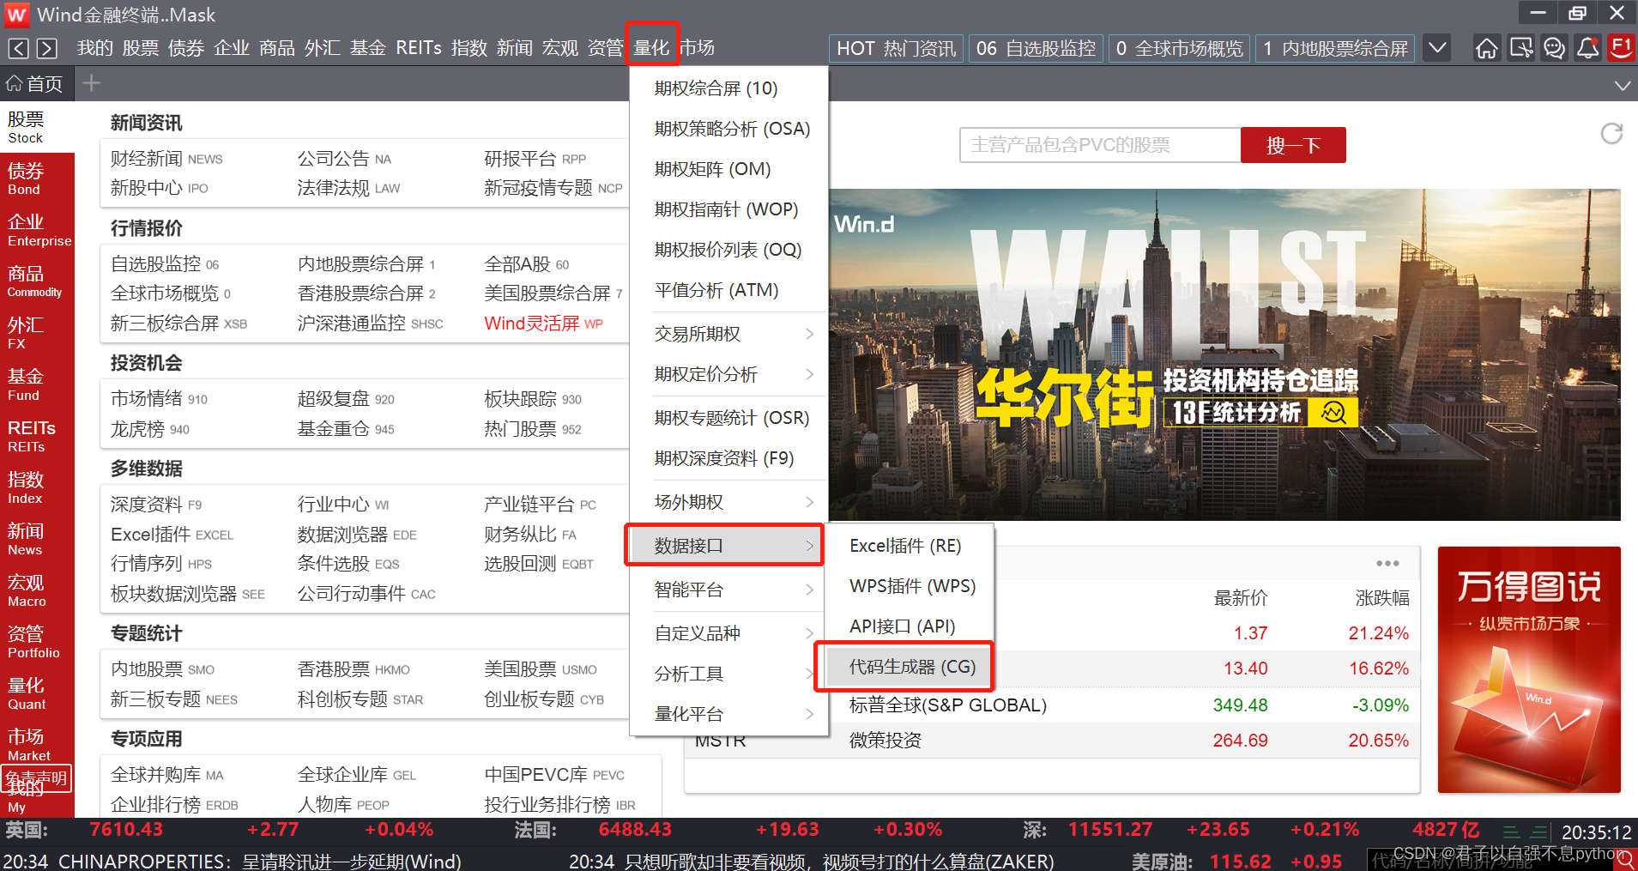The height and width of the screenshot is (871, 1638).
Task: Expand the shortcut bar dropdown arrow
Action: (x=1437, y=48)
